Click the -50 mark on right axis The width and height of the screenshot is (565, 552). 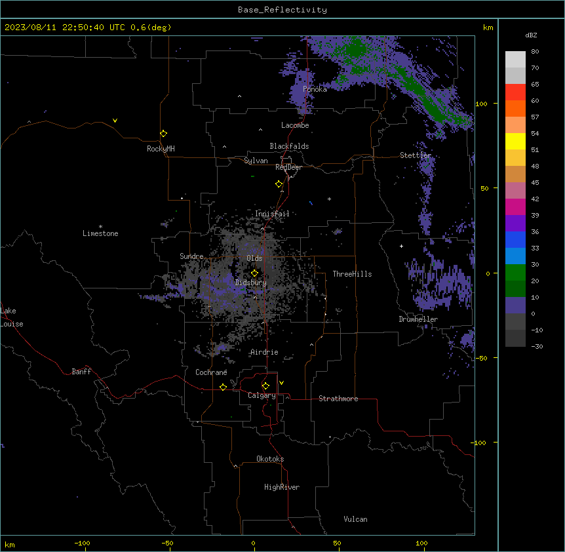pos(481,358)
